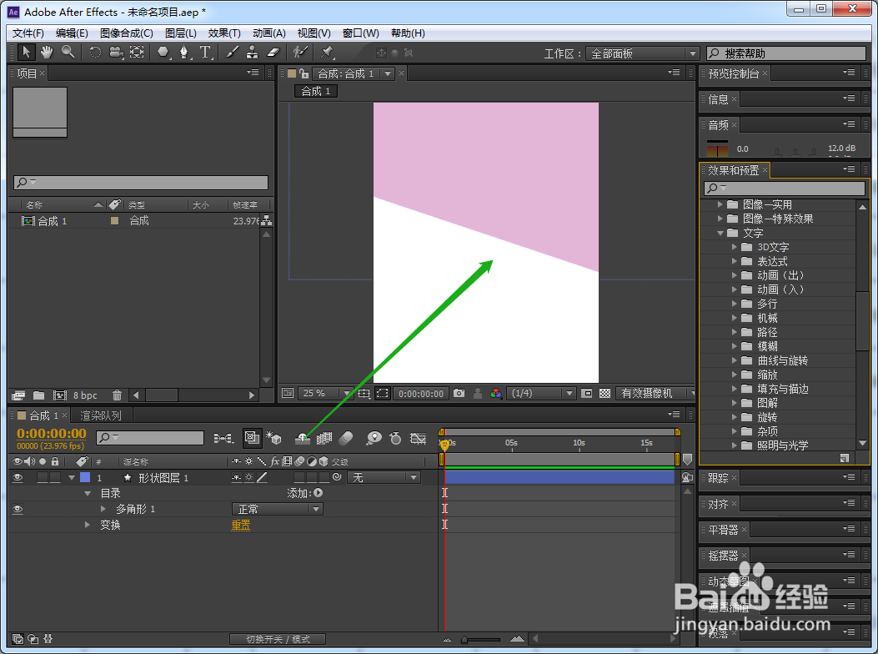
Task: Open the 效果(T) menu
Action: click(224, 33)
